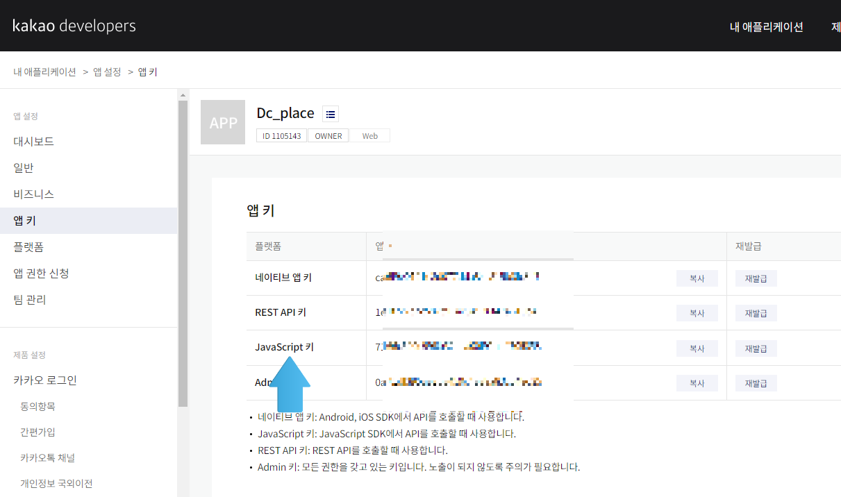Open 간편가입 submenu item
This screenshot has height=497, width=841.
[38, 432]
